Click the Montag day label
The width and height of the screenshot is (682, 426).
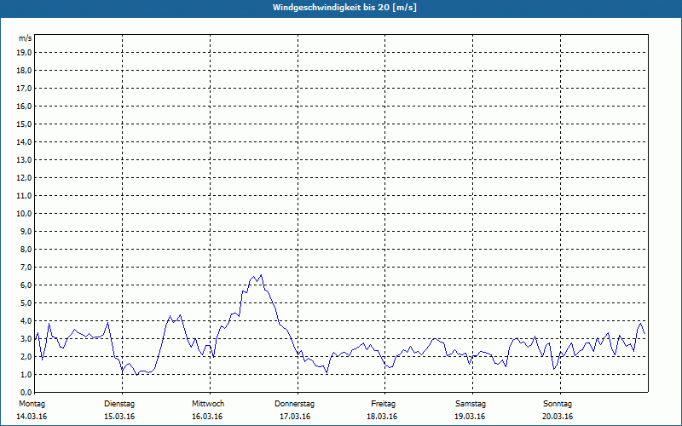click(x=32, y=404)
